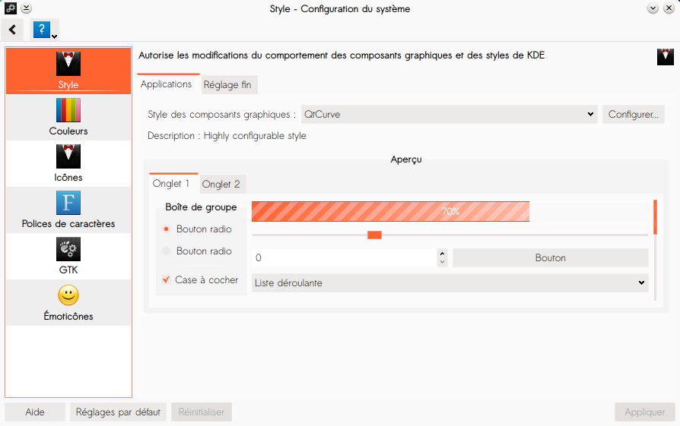Click the Aide button
Viewport: 680px width, 426px height.
tap(35, 412)
